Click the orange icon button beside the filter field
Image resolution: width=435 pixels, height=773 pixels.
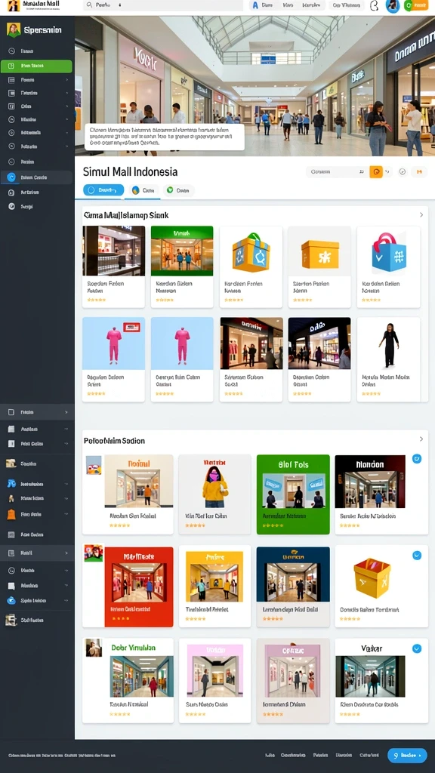(376, 171)
